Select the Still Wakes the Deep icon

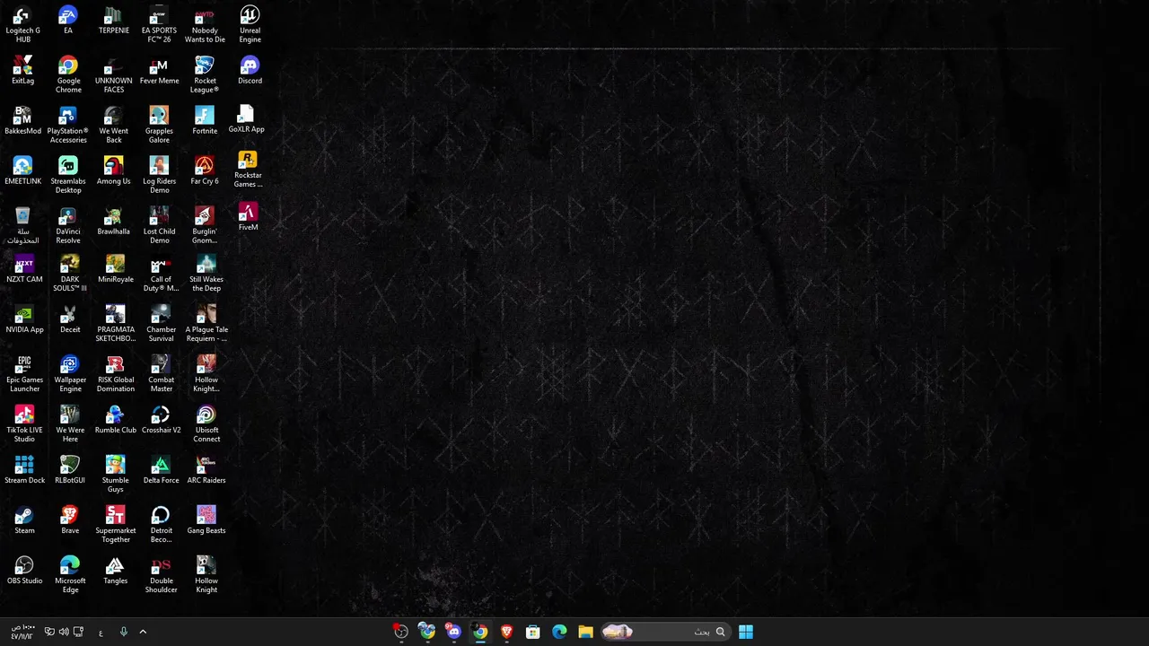[x=206, y=274]
